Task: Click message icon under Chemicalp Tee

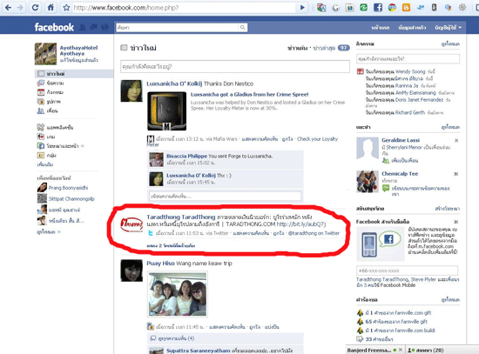Action: tap(386, 188)
